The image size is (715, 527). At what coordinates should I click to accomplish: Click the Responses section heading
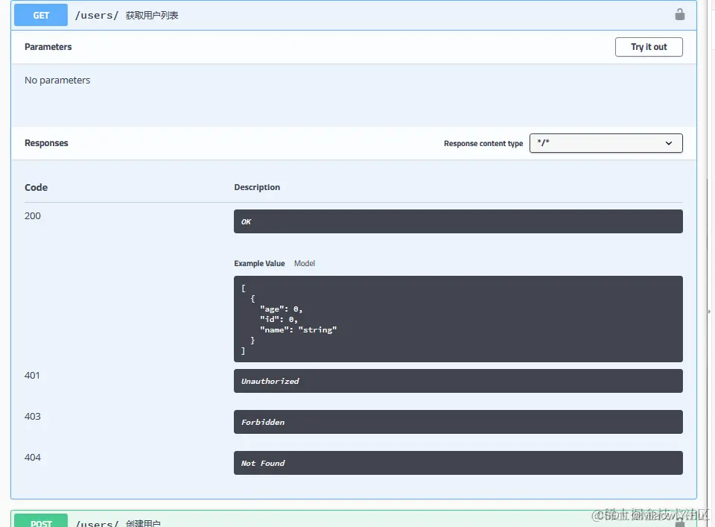pyautogui.click(x=46, y=143)
